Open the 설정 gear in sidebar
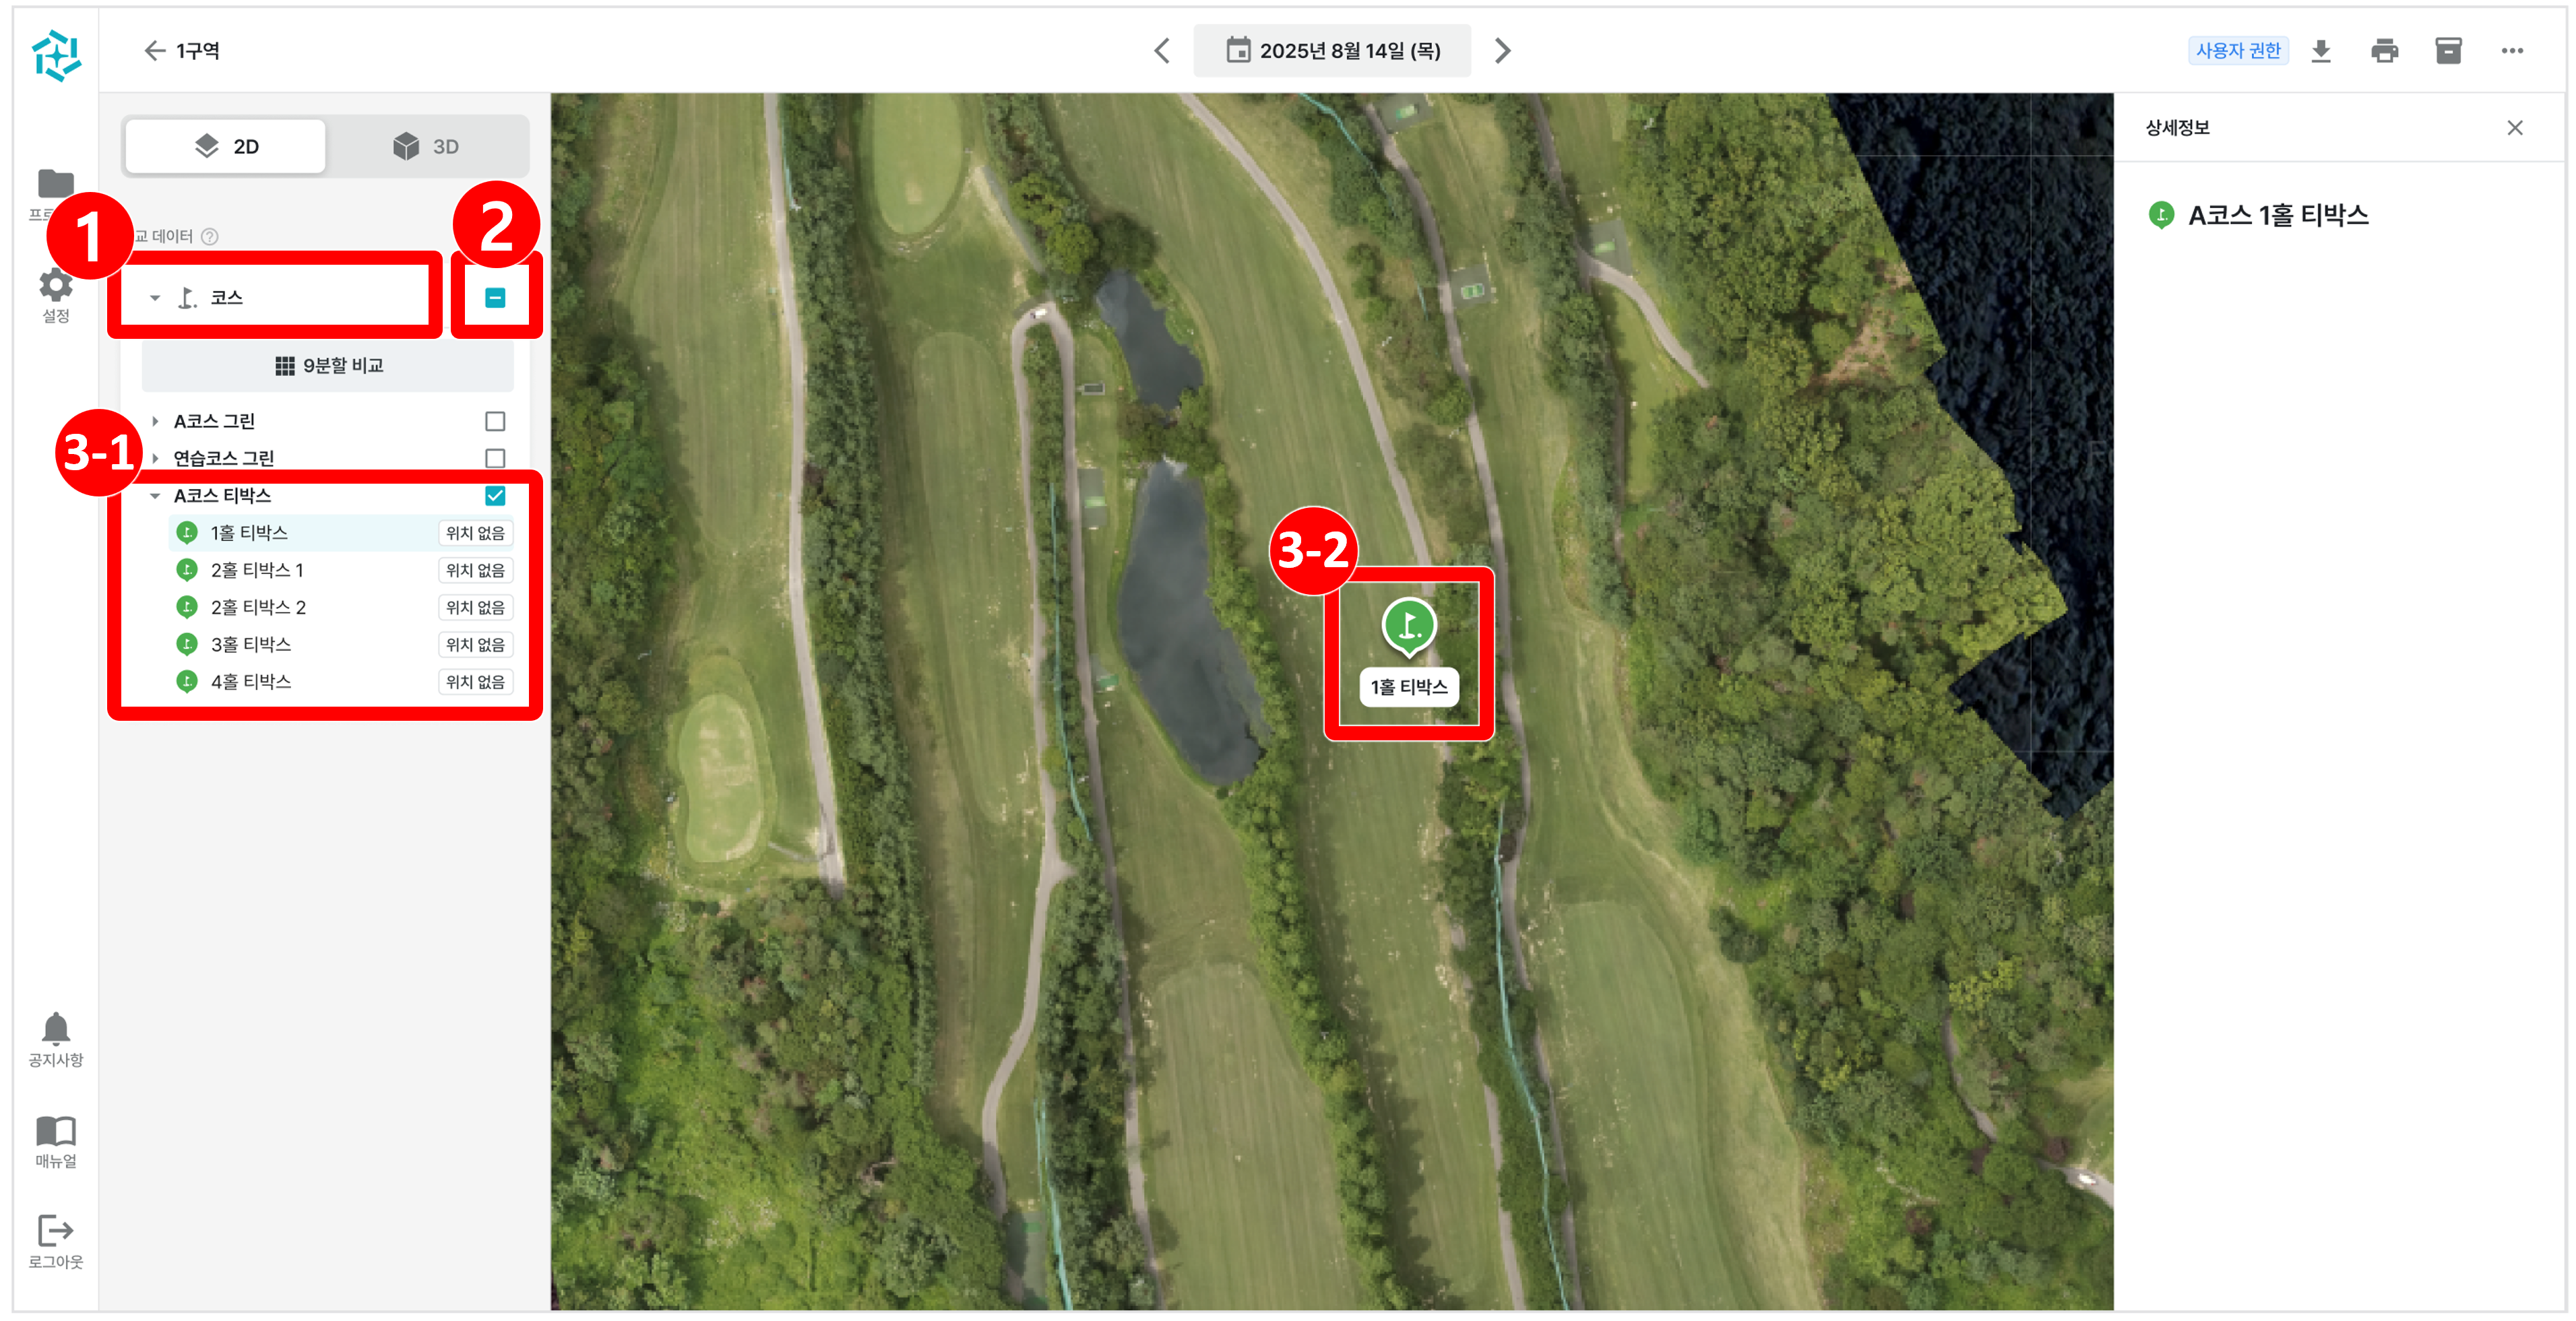Screen dimensions: 2576x1321 pyautogui.click(x=56, y=295)
